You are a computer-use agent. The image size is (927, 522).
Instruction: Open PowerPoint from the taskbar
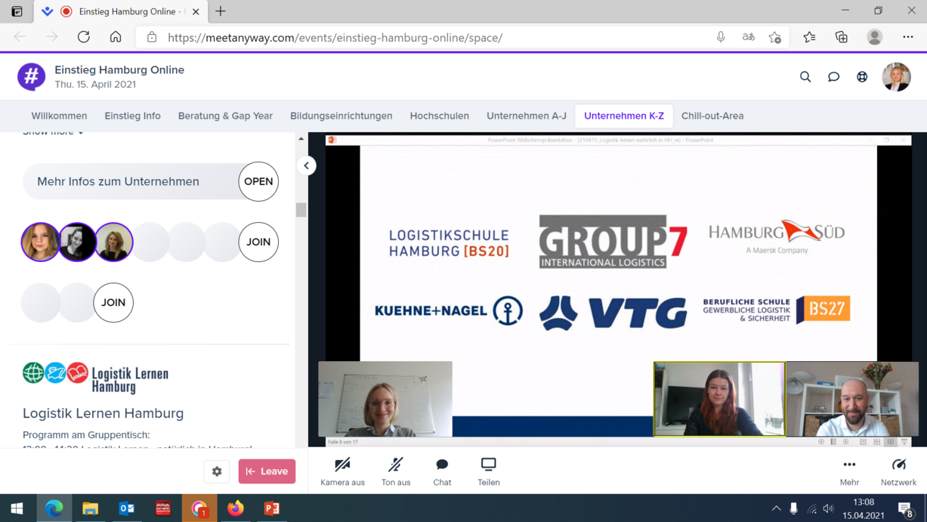(272, 508)
